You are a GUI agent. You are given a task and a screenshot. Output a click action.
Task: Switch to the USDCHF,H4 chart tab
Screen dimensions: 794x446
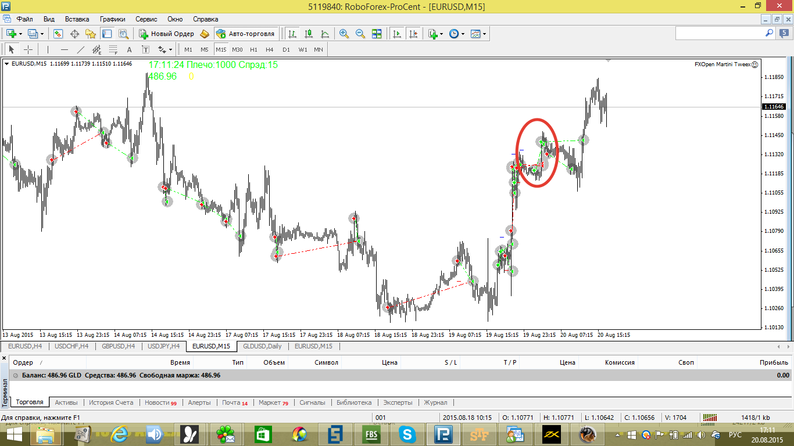(71, 346)
